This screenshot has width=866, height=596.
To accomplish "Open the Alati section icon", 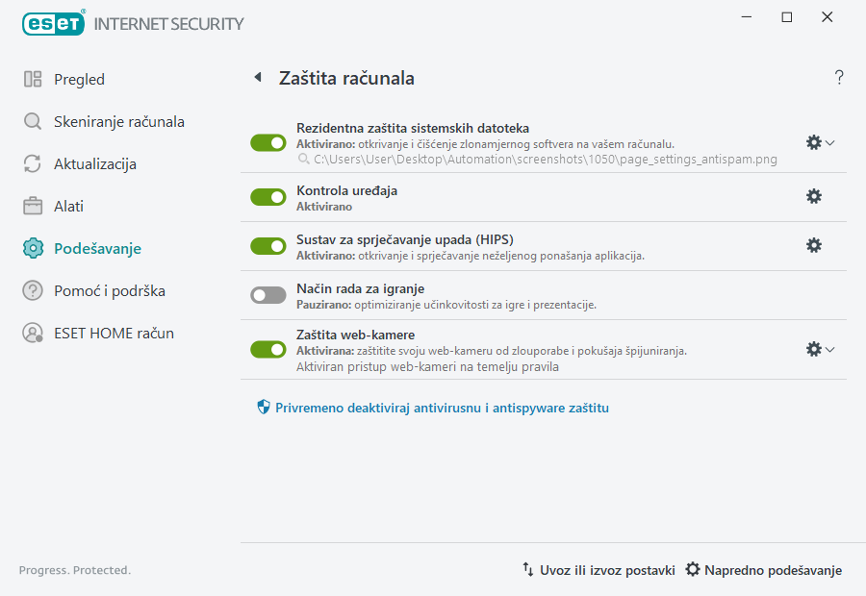I will point(33,206).
